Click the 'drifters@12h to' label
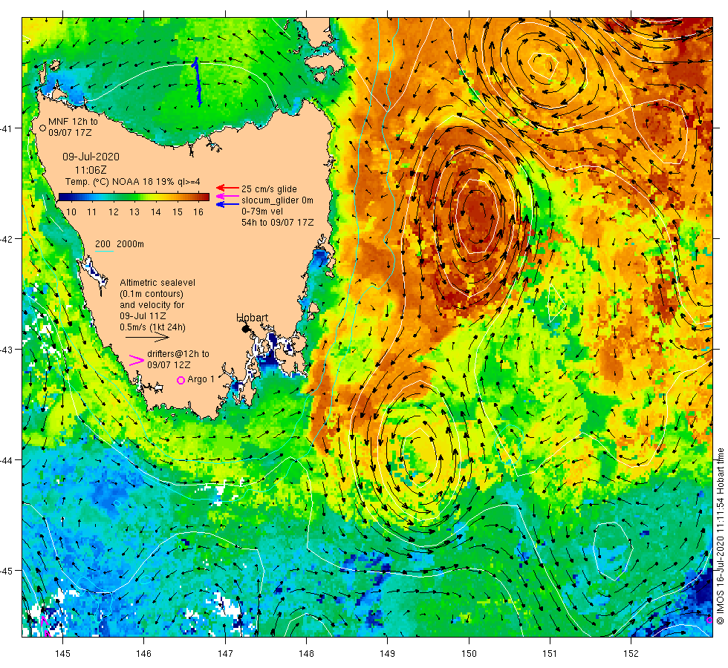728x668 pixels. click(x=178, y=353)
